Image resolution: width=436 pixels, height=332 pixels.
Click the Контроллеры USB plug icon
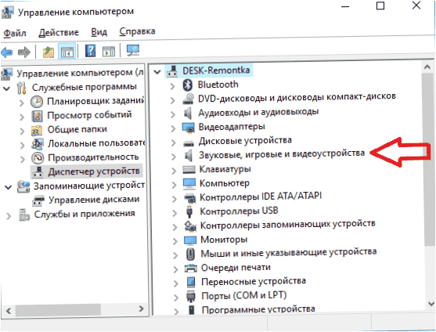coord(189,211)
